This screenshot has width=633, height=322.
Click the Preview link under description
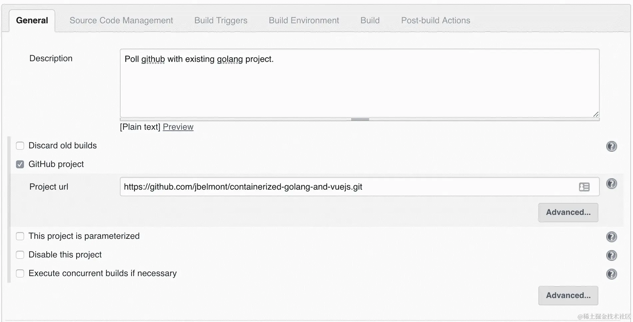(178, 127)
